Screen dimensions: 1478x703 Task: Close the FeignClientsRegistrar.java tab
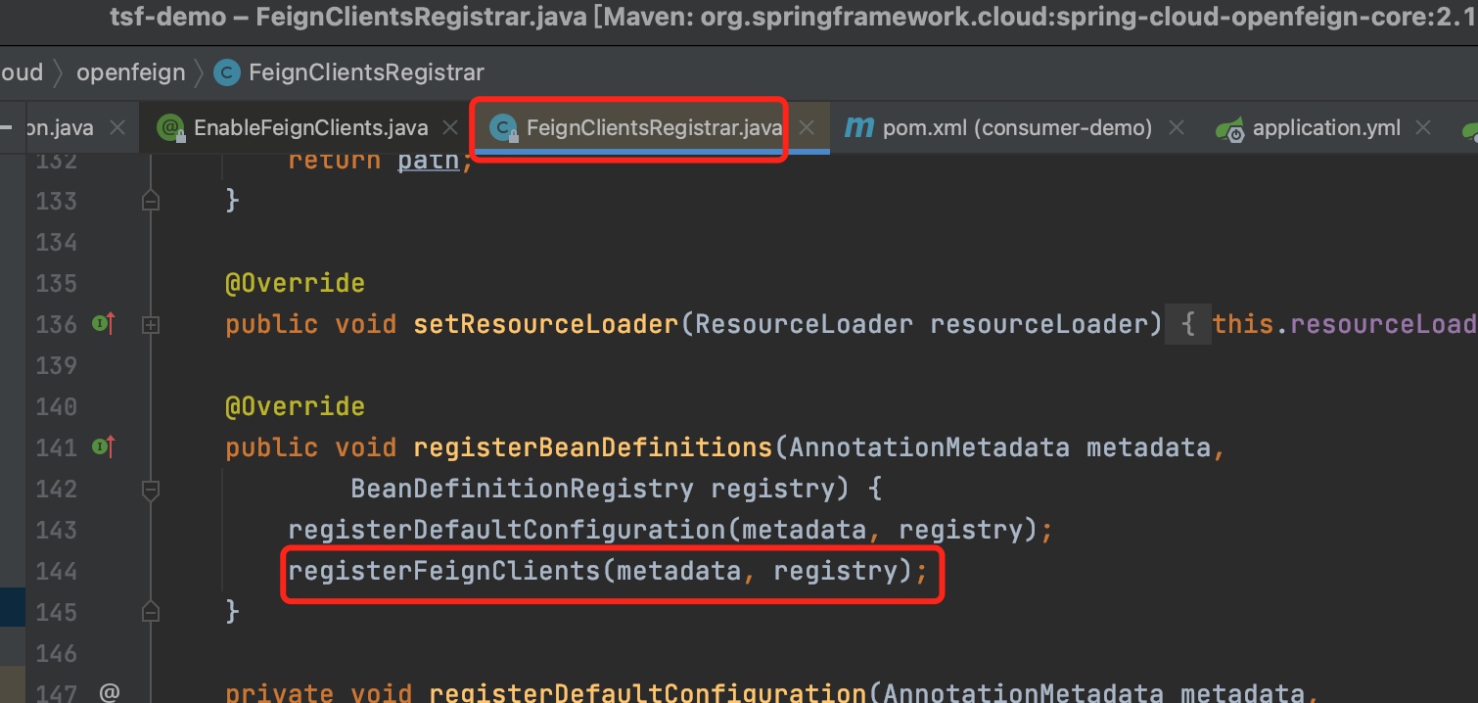click(808, 128)
